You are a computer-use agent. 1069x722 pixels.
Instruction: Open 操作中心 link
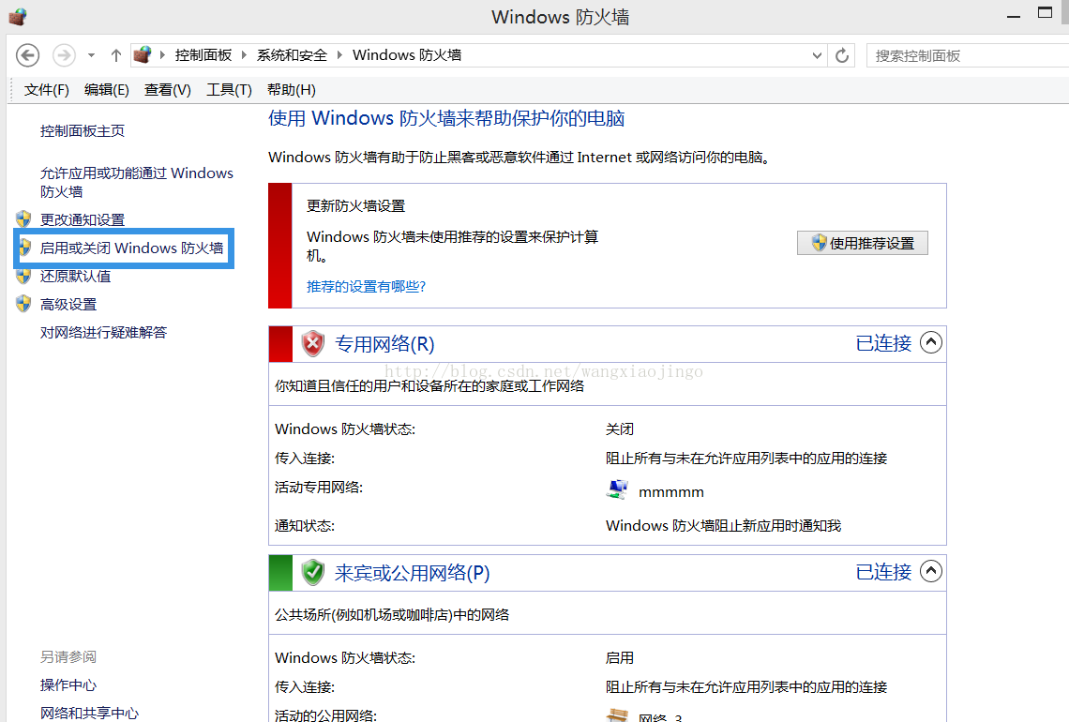click(x=68, y=685)
